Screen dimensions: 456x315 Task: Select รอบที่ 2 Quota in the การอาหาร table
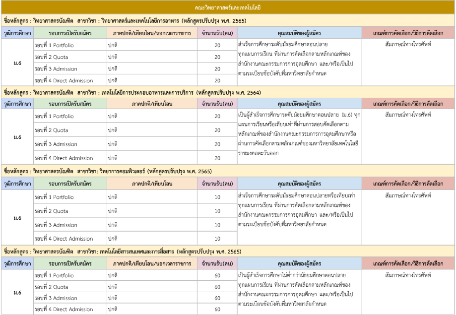(x=52, y=57)
